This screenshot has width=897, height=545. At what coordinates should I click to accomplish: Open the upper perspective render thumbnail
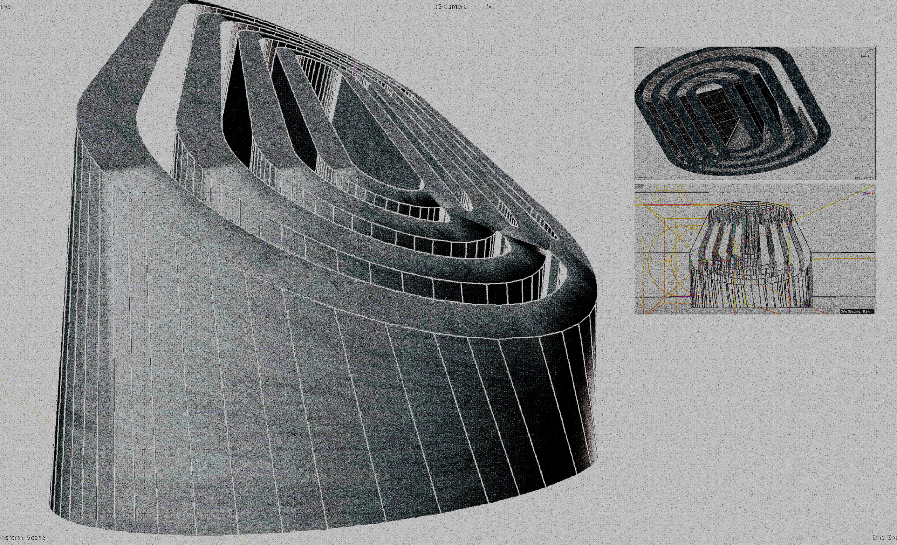(x=755, y=113)
